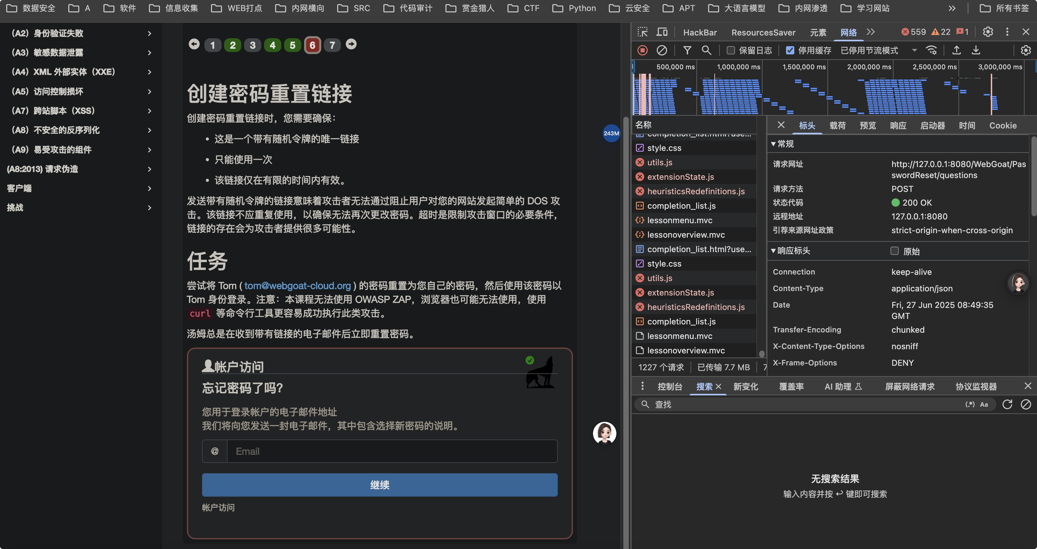Enable 保留日志 checkbox
Viewport: 1037px width, 549px height.
731,50
